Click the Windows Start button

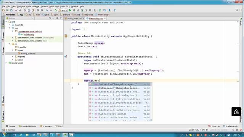(x=4, y=134)
